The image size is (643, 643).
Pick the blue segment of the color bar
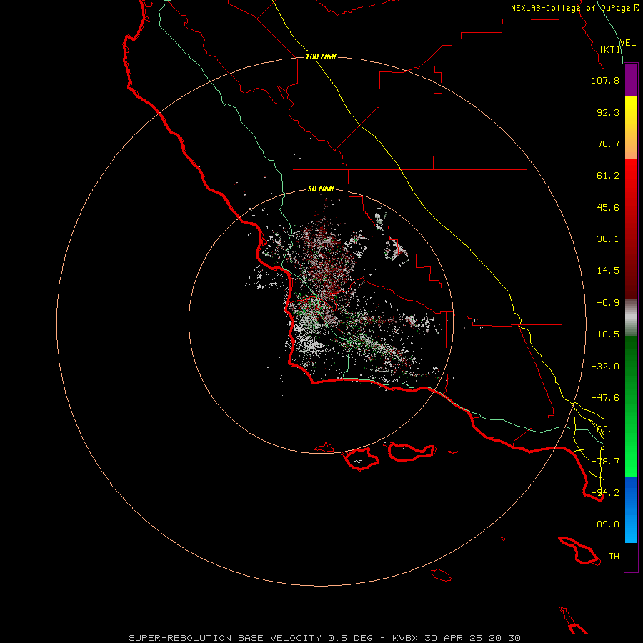tap(631, 509)
